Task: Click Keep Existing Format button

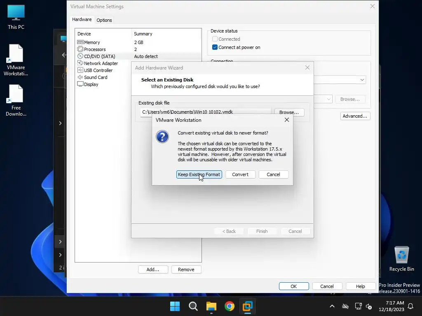Action: click(199, 174)
